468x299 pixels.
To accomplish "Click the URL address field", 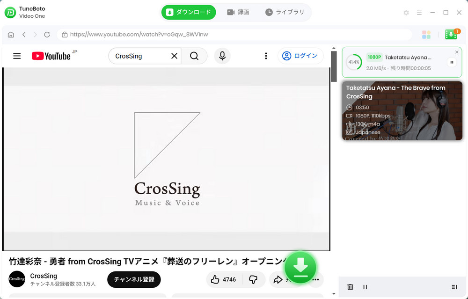I will click(234, 35).
